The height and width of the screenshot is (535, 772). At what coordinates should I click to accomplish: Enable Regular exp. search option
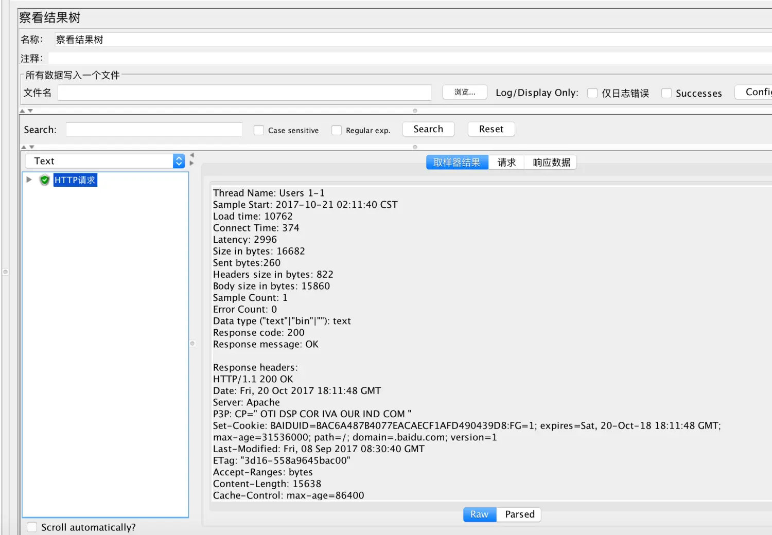coord(337,130)
